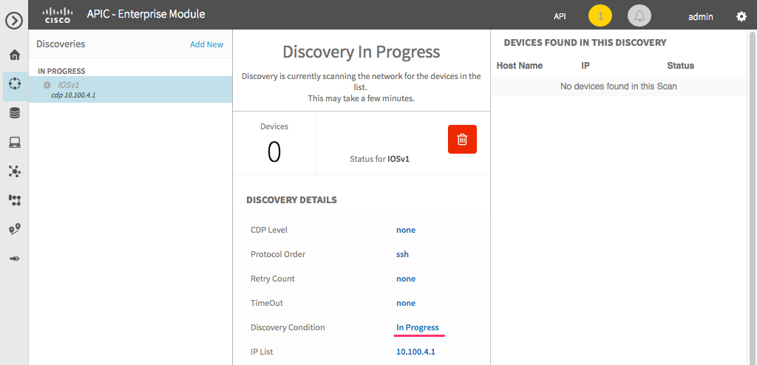
Task: Click the gear icon beside IOSv1
Action: point(47,85)
